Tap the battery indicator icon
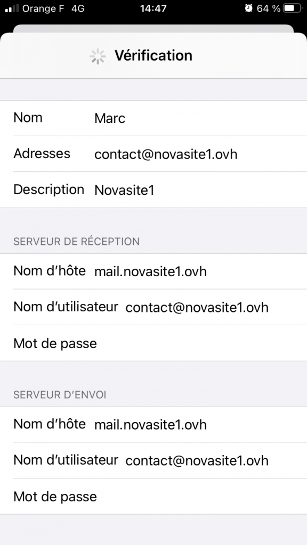The image size is (307, 545). point(293,9)
